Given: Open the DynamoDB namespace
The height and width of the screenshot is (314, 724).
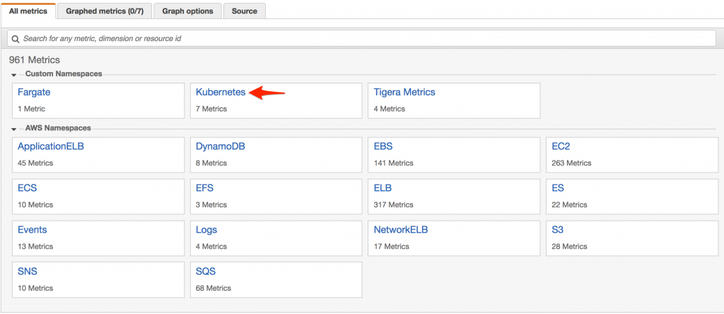Looking at the screenshot, I should pyautogui.click(x=221, y=146).
